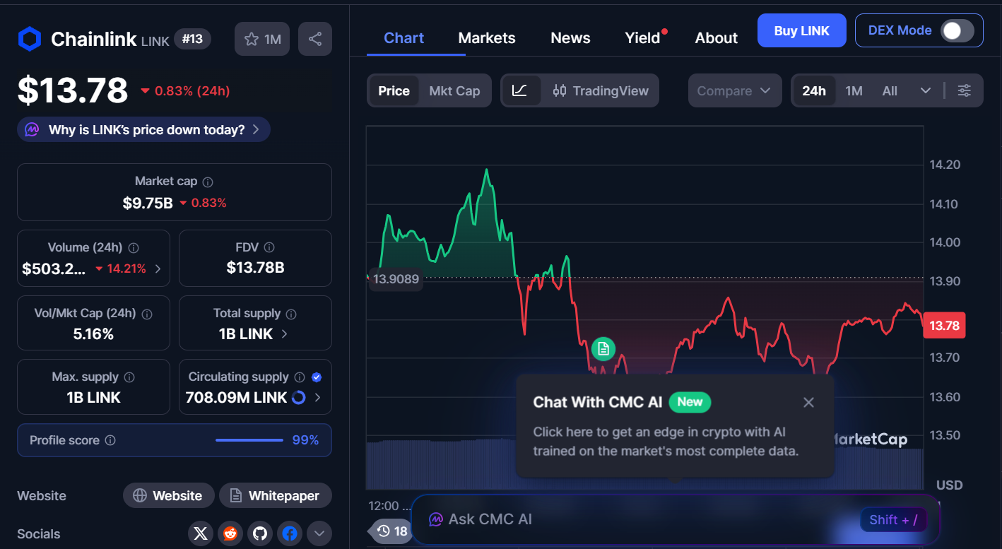
Task: Switch to TradingView candlestick chart
Action: click(600, 90)
